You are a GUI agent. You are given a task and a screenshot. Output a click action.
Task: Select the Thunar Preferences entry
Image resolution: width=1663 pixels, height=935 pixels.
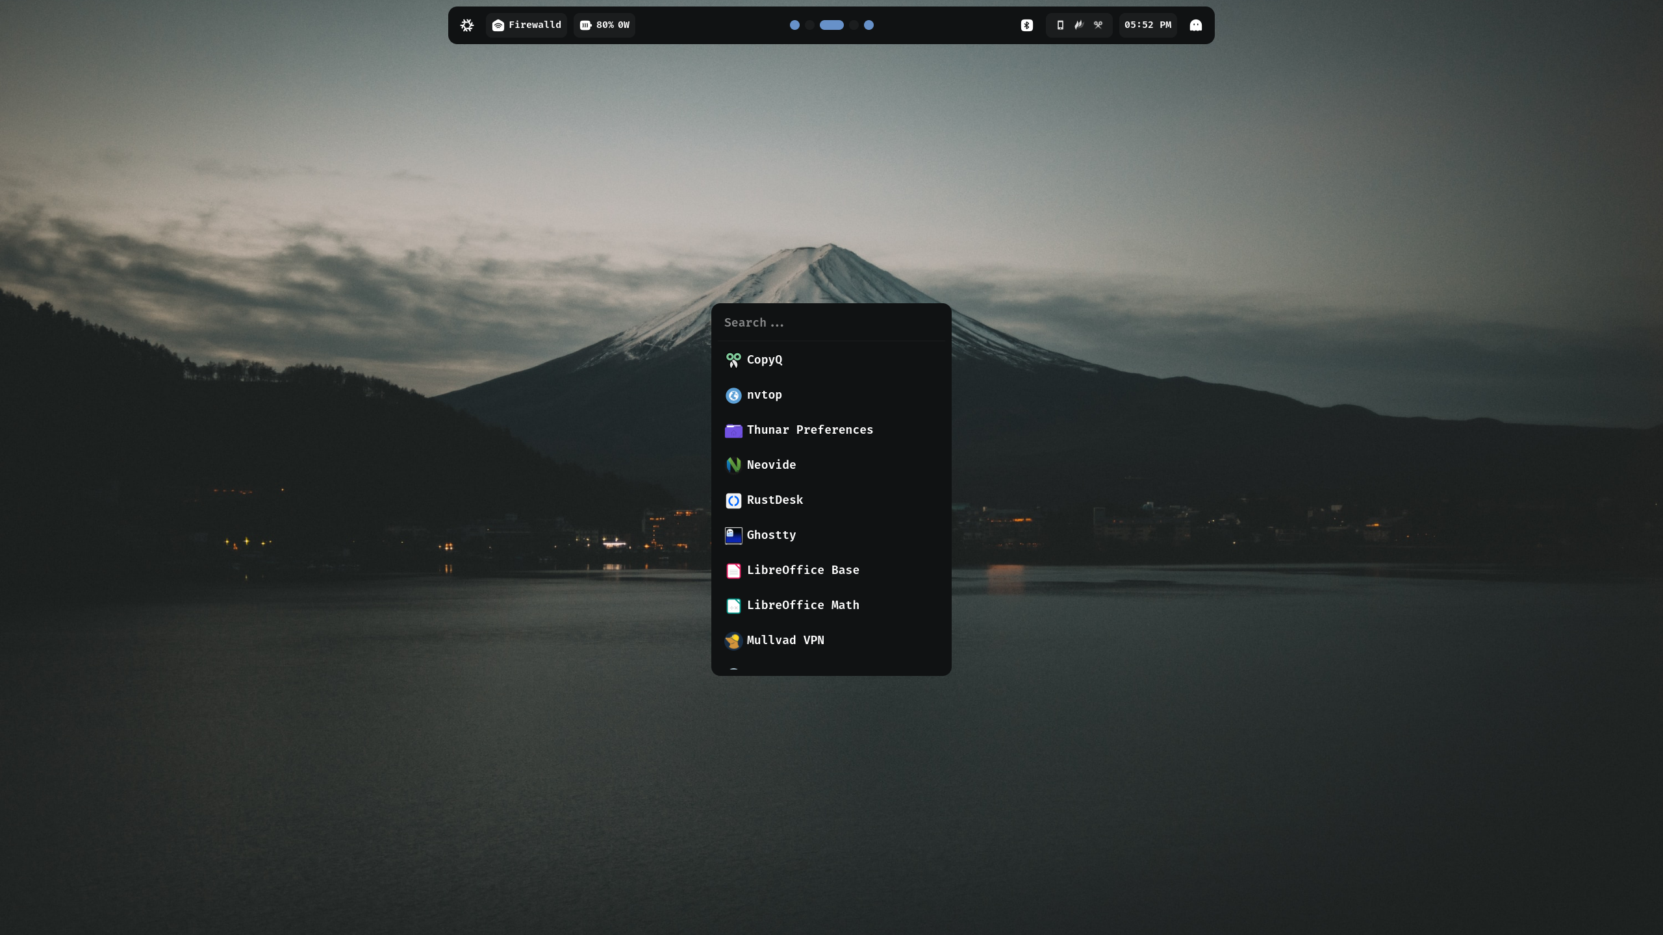(x=809, y=430)
